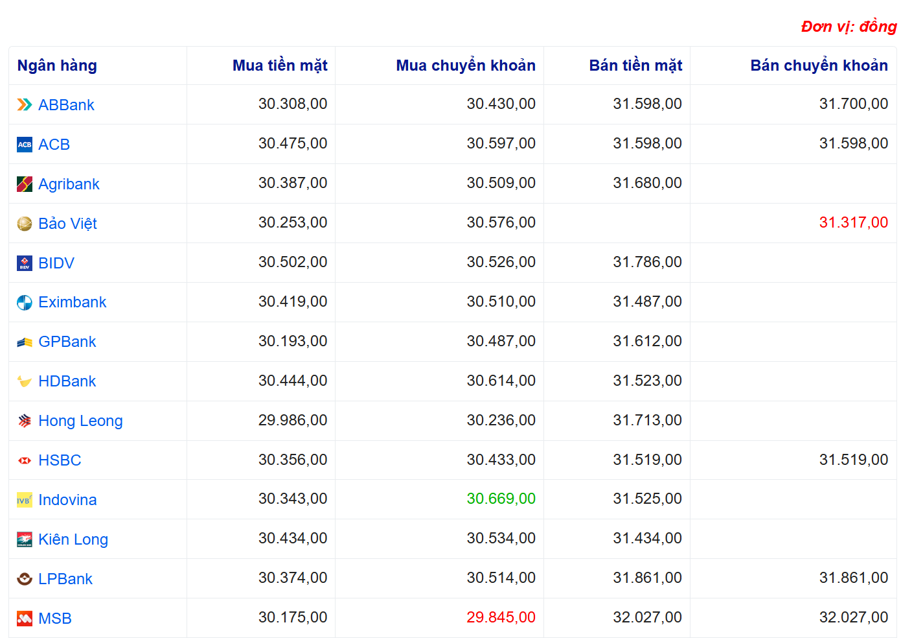Click the LPBank logo icon

pyautogui.click(x=25, y=579)
